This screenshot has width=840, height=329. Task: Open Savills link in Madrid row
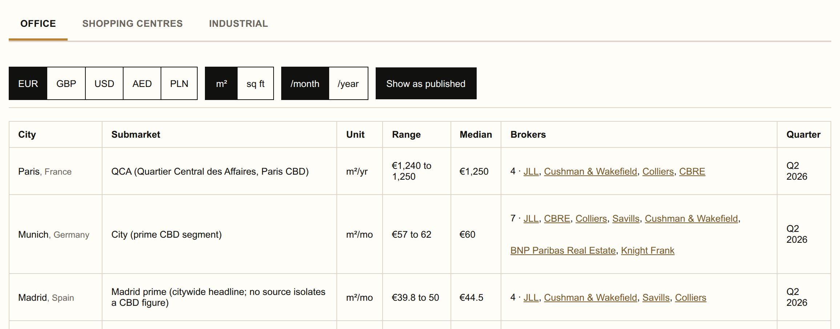656,297
